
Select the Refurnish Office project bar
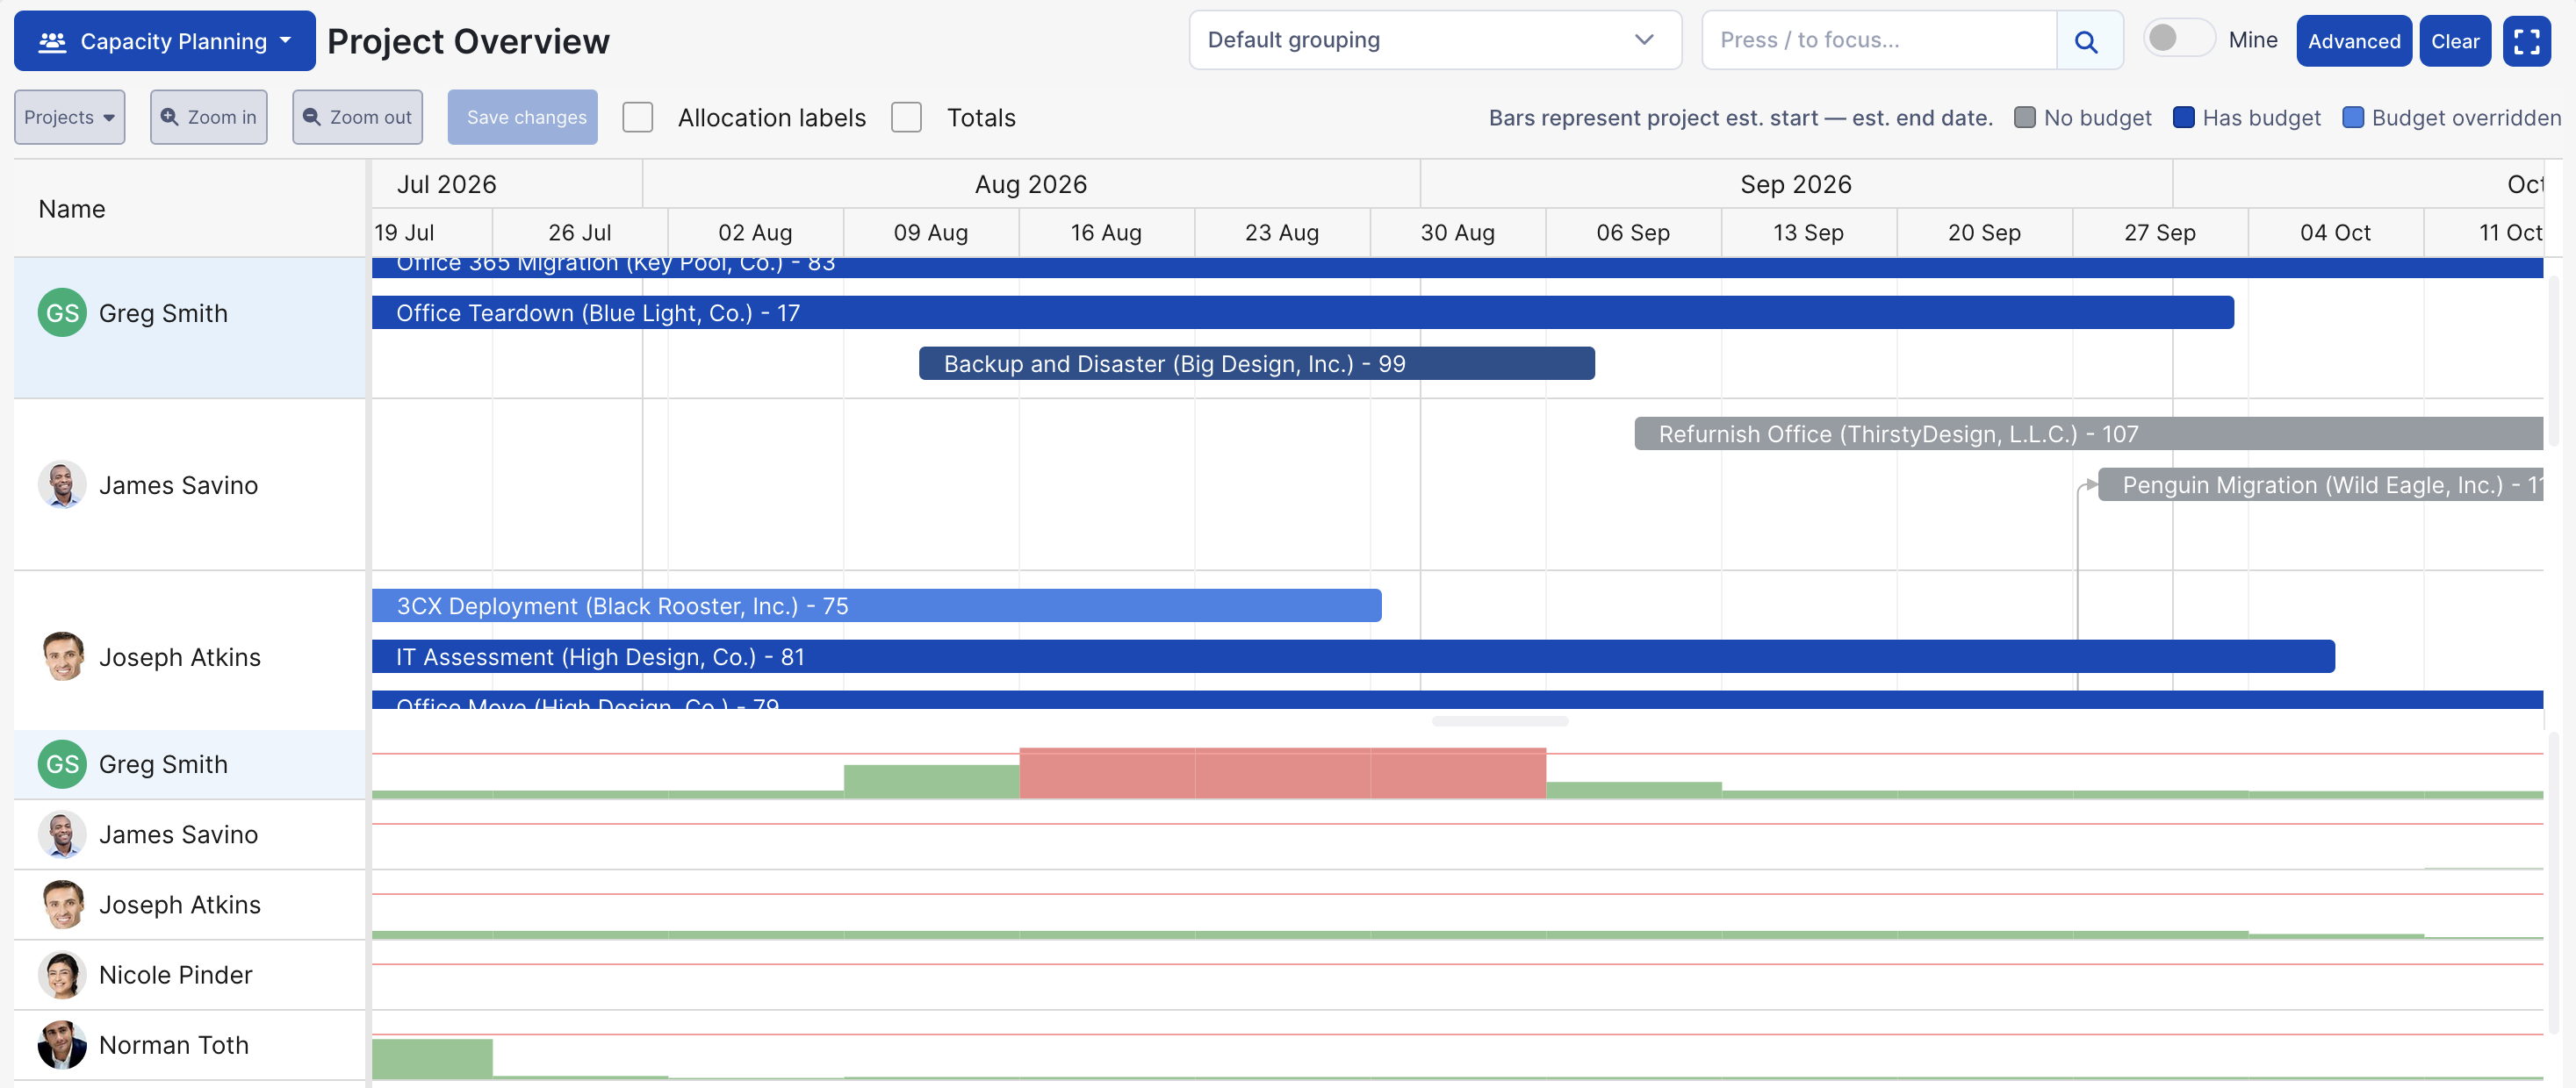click(2089, 433)
